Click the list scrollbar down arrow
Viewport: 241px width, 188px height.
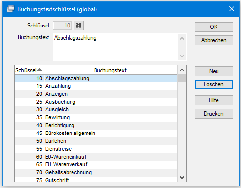point(182,177)
